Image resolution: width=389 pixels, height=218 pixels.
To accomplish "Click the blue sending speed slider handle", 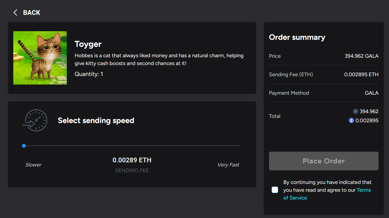I will (x=24, y=146).
